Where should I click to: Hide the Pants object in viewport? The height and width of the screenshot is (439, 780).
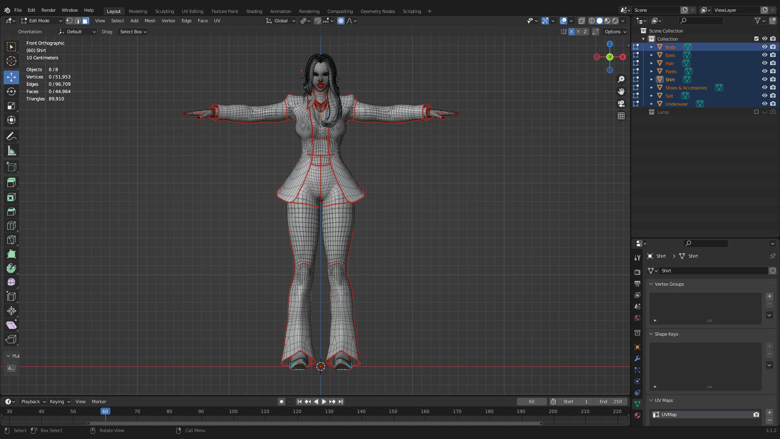(765, 71)
